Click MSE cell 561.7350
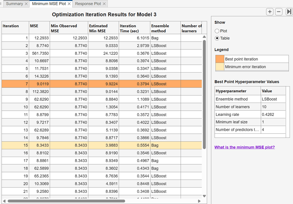293x204 pixels. coord(39,53)
